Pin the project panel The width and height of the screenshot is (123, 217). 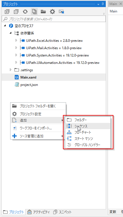pyautogui.click(x=103, y=4)
